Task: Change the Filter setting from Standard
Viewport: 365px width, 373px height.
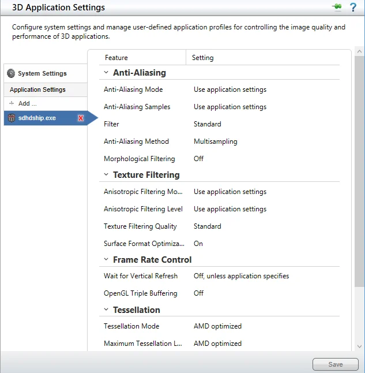Action: (208, 124)
